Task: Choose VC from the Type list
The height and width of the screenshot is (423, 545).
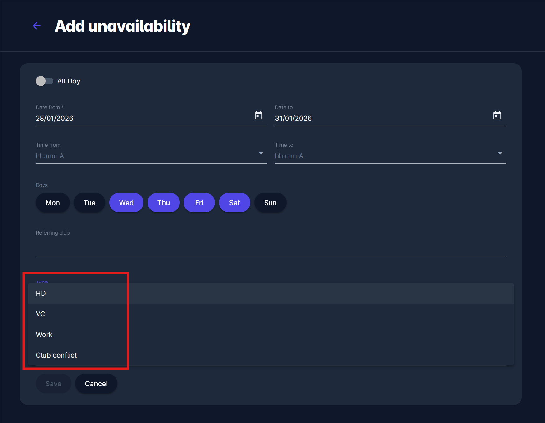Action: point(41,314)
